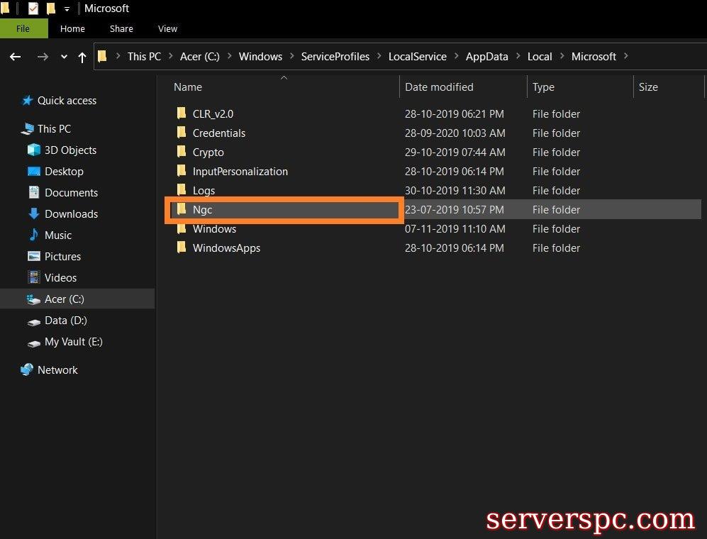
Task: Open the File ribbon tab
Action: [23, 28]
